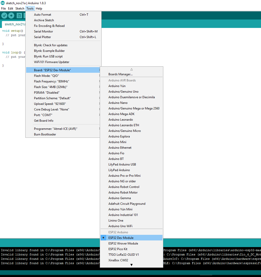Open the Edit menu
The image size is (261, 277).
[10, 8]
